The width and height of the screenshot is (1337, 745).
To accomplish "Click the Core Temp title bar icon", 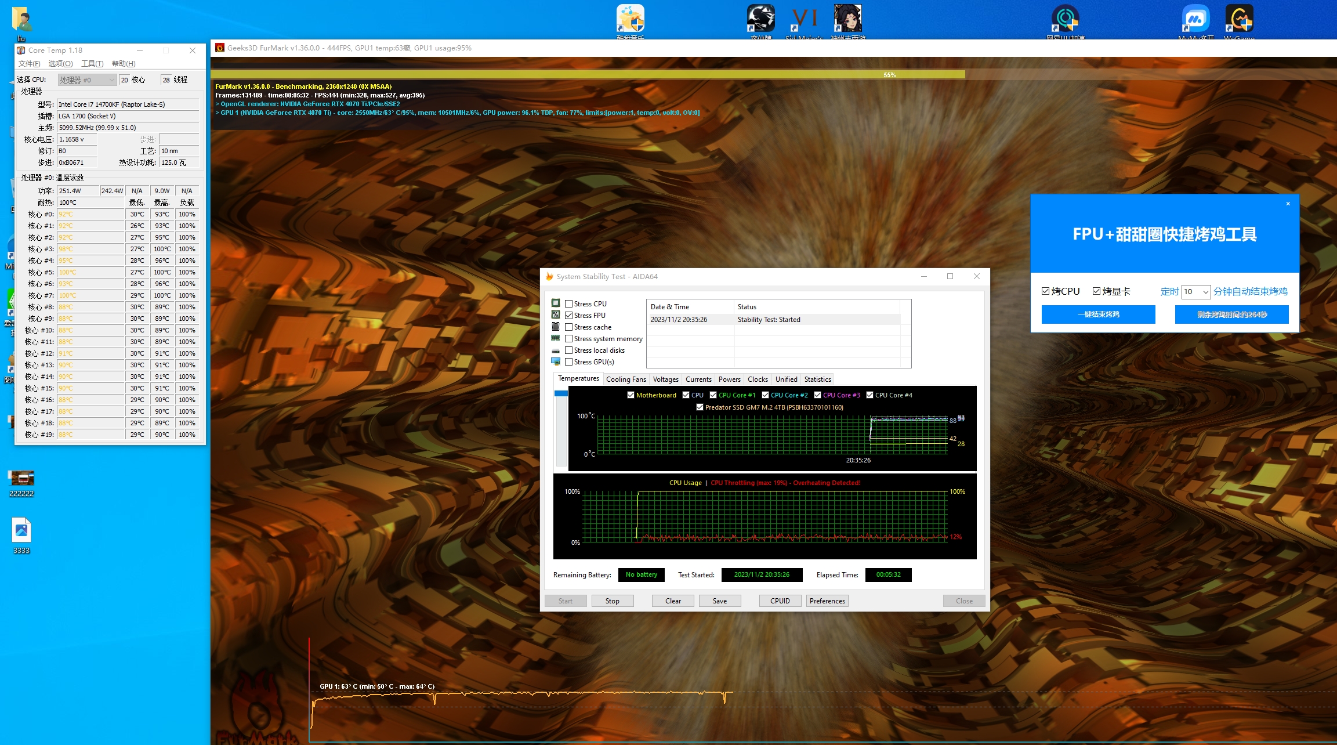I will tap(21, 50).
